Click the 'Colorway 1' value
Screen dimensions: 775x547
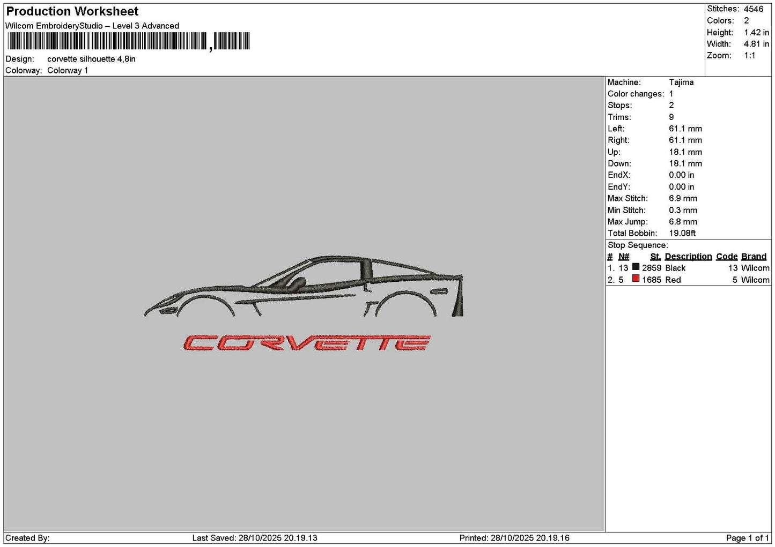click(x=68, y=70)
